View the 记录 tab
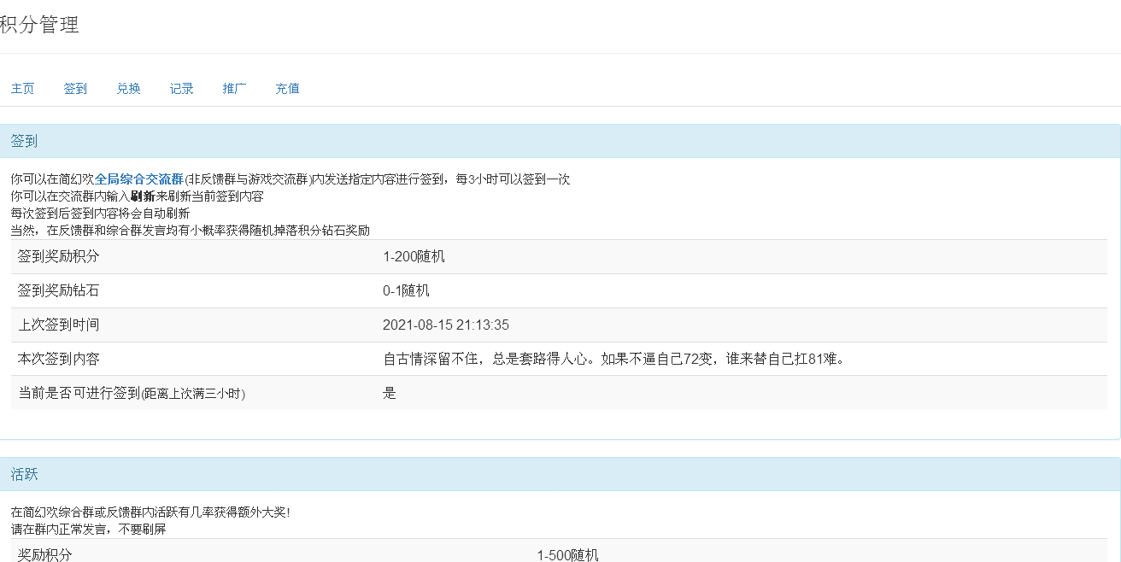Viewport: 1121px width, 562px height. click(182, 89)
